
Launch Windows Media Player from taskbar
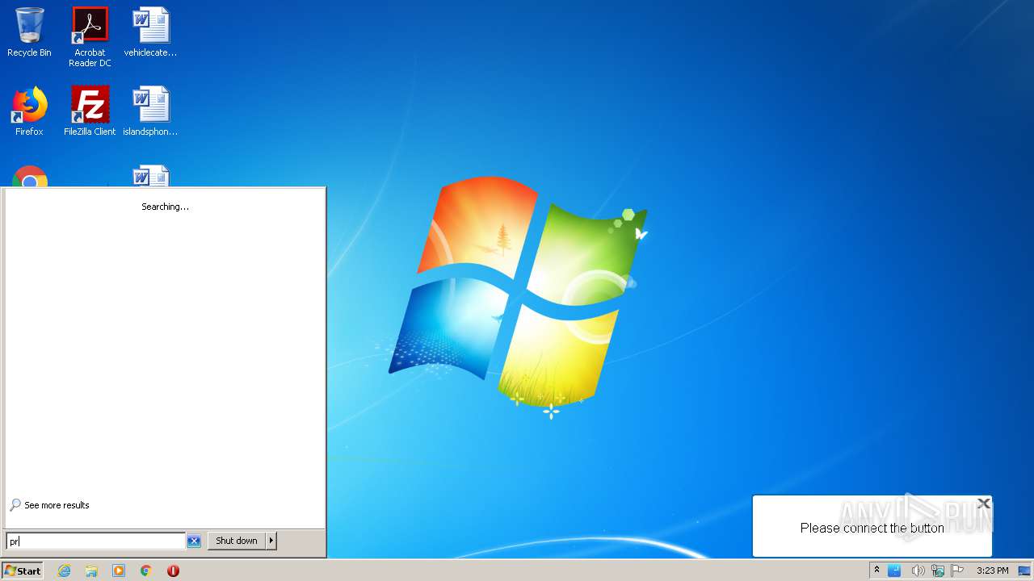(x=119, y=571)
